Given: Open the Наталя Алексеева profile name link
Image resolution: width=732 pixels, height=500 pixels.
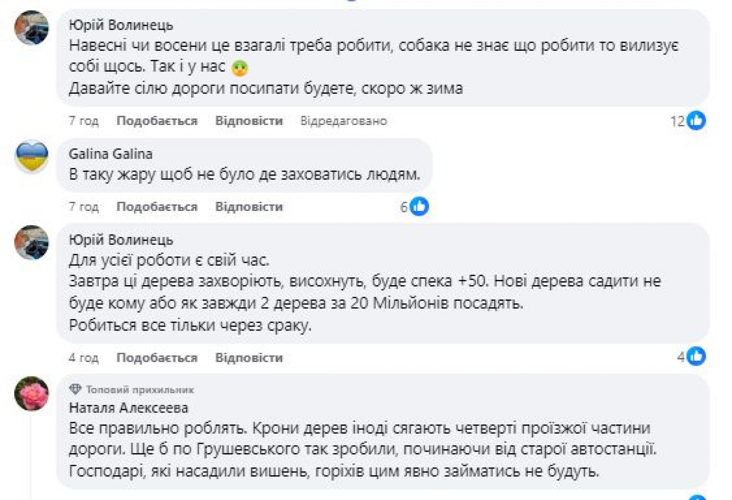Looking at the screenshot, I should pos(128,408).
